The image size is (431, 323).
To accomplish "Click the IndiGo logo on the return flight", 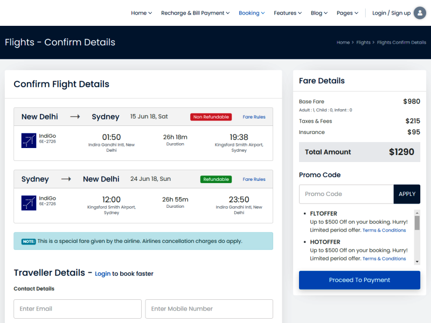I will 28,202.
